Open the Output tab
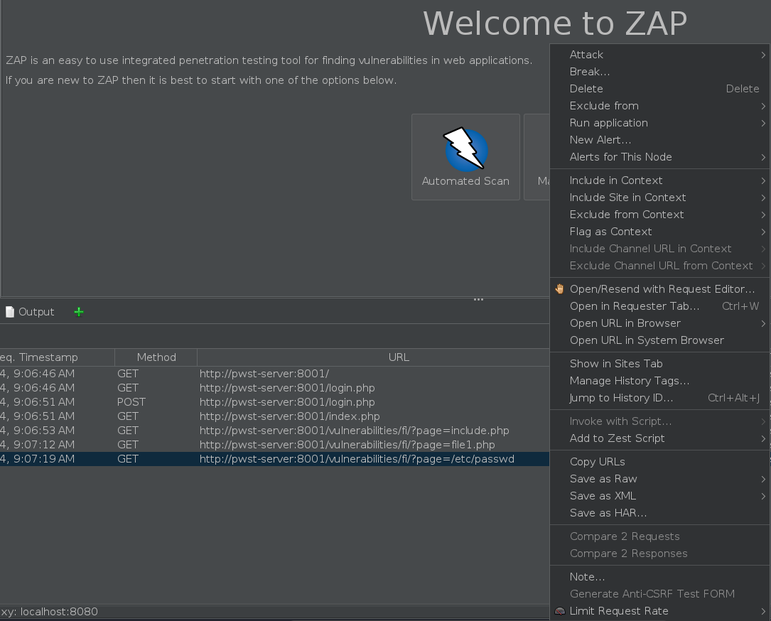 pyautogui.click(x=36, y=312)
